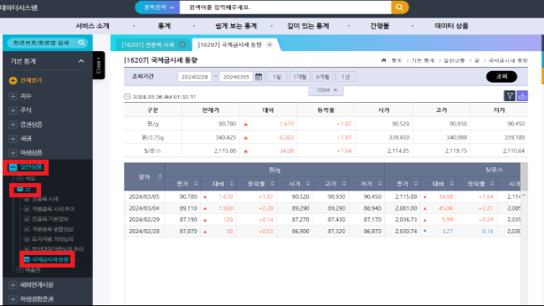Collapse the 기본 통계 section chevron

81,61
